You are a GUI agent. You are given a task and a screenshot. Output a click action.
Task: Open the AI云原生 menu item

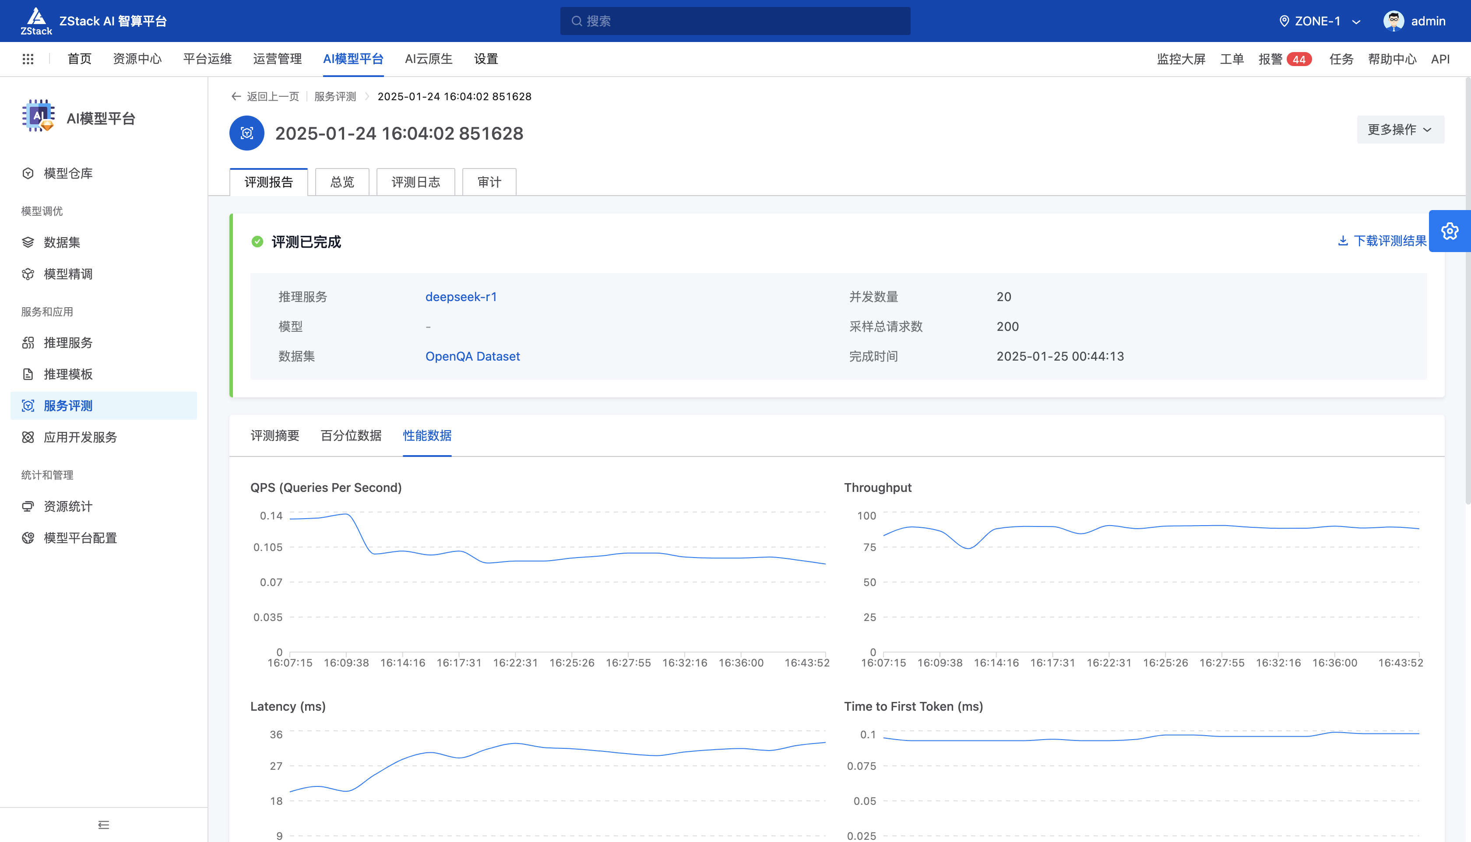pos(428,58)
